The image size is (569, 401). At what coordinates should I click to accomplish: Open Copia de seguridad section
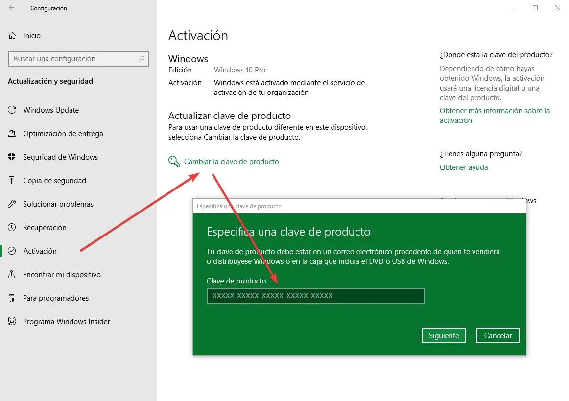click(x=54, y=181)
